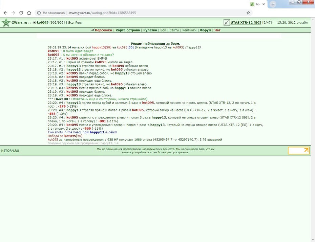
Task: Bookmark this page with star icon
Action: click(x=248, y=13)
